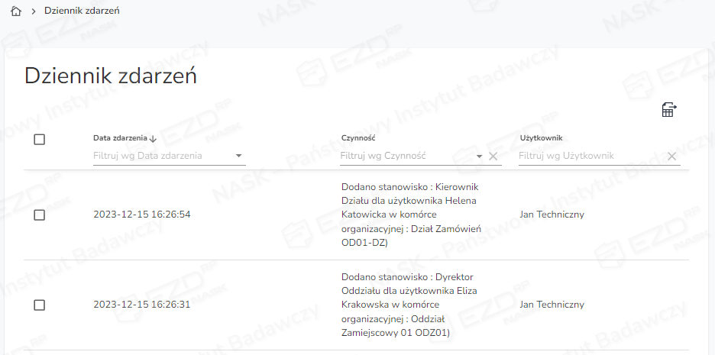
Task: Sort by the Data zdarzenia header label
Action: point(120,138)
